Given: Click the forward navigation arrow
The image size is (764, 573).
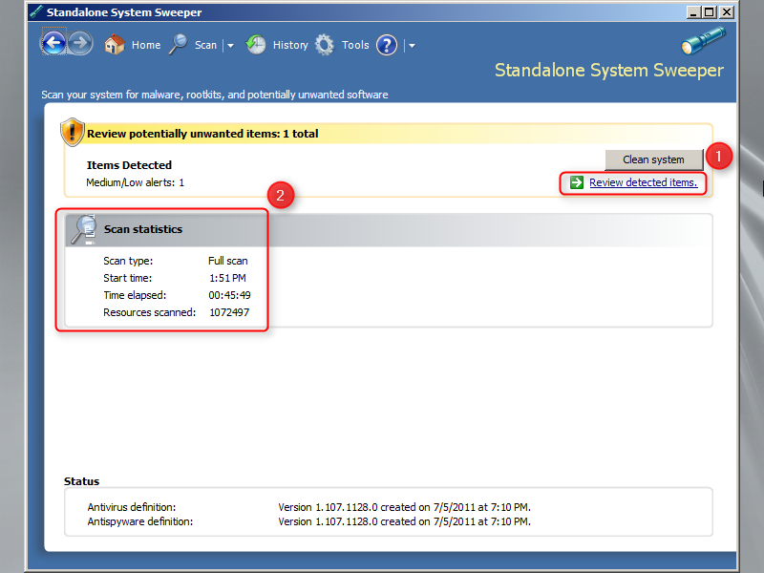Looking at the screenshot, I should click(x=80, y=43).
